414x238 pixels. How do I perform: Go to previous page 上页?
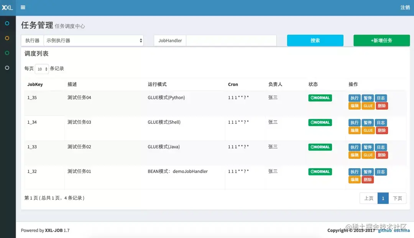coord(369,198)
